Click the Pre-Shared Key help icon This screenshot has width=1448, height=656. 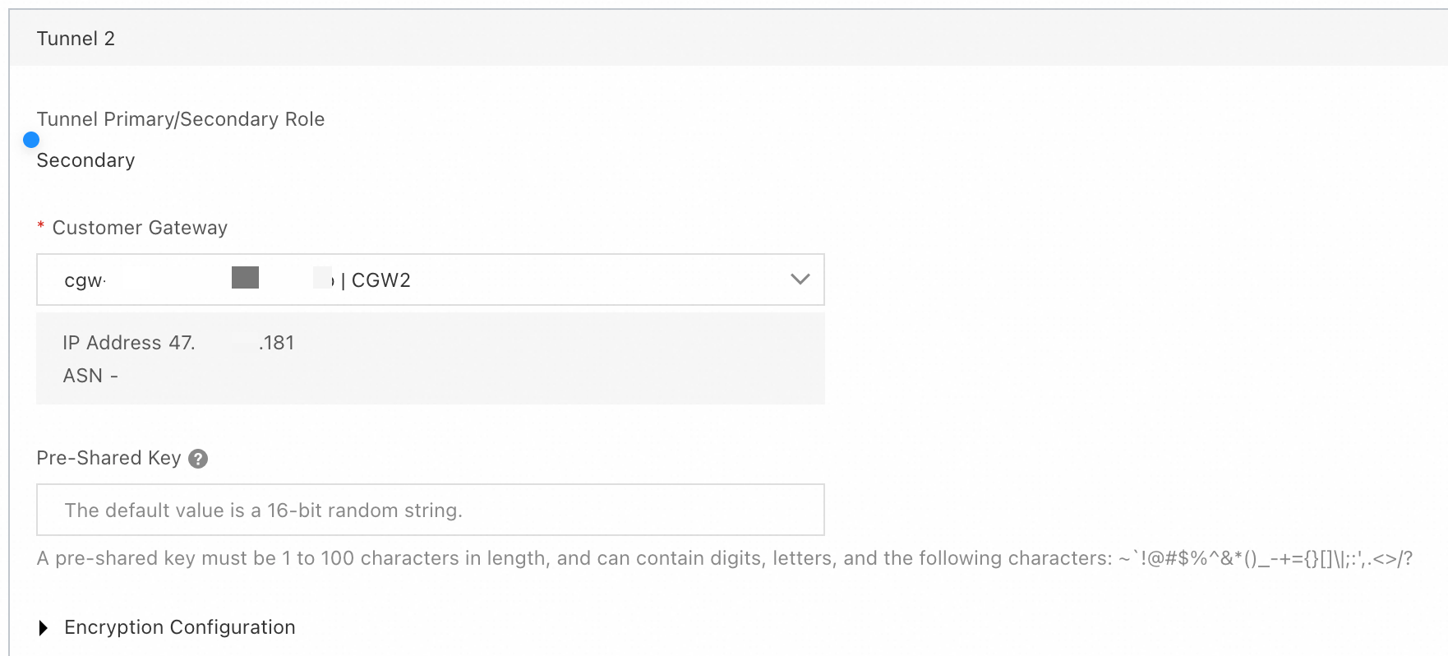point(198,459)
